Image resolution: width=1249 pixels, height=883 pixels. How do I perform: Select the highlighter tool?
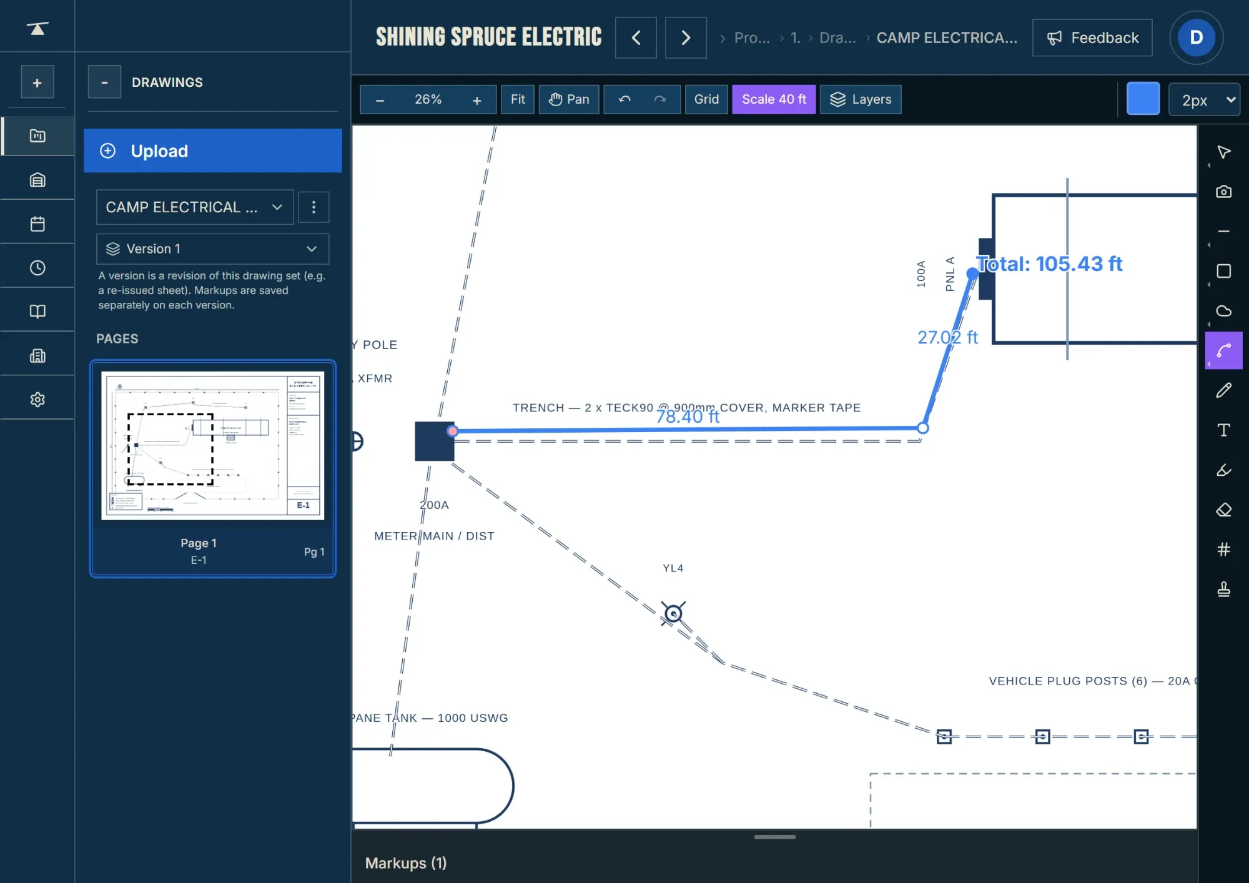pyautogui.click(x=1223, y=470)
